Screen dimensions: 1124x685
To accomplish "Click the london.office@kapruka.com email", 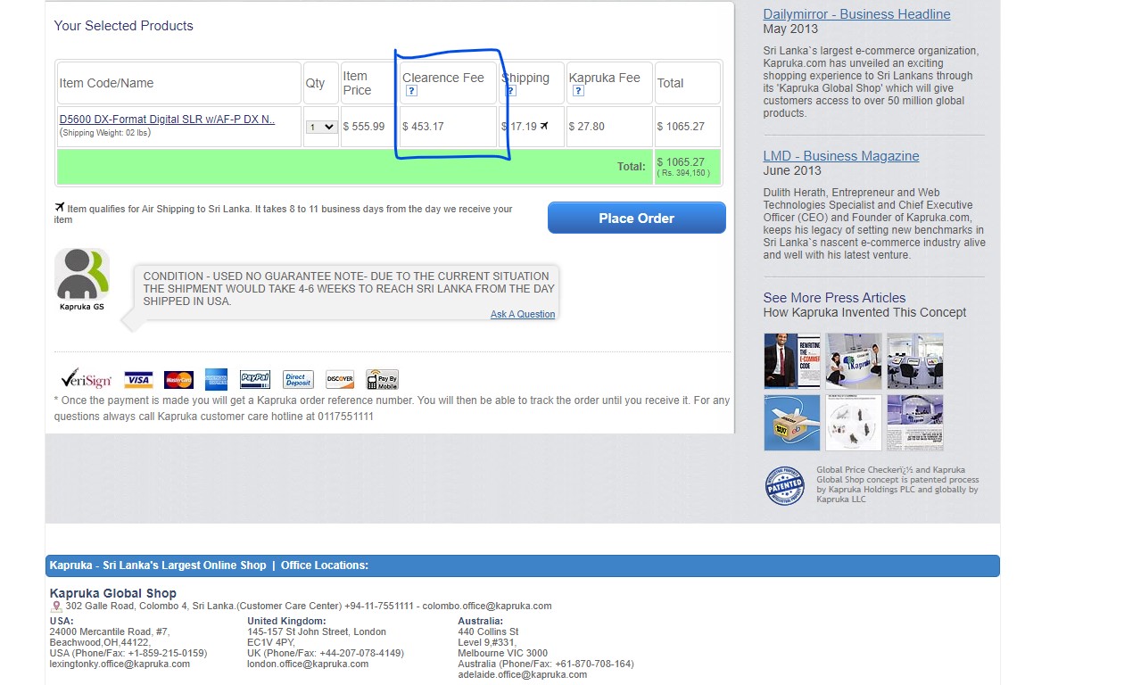I will point(308,664).
